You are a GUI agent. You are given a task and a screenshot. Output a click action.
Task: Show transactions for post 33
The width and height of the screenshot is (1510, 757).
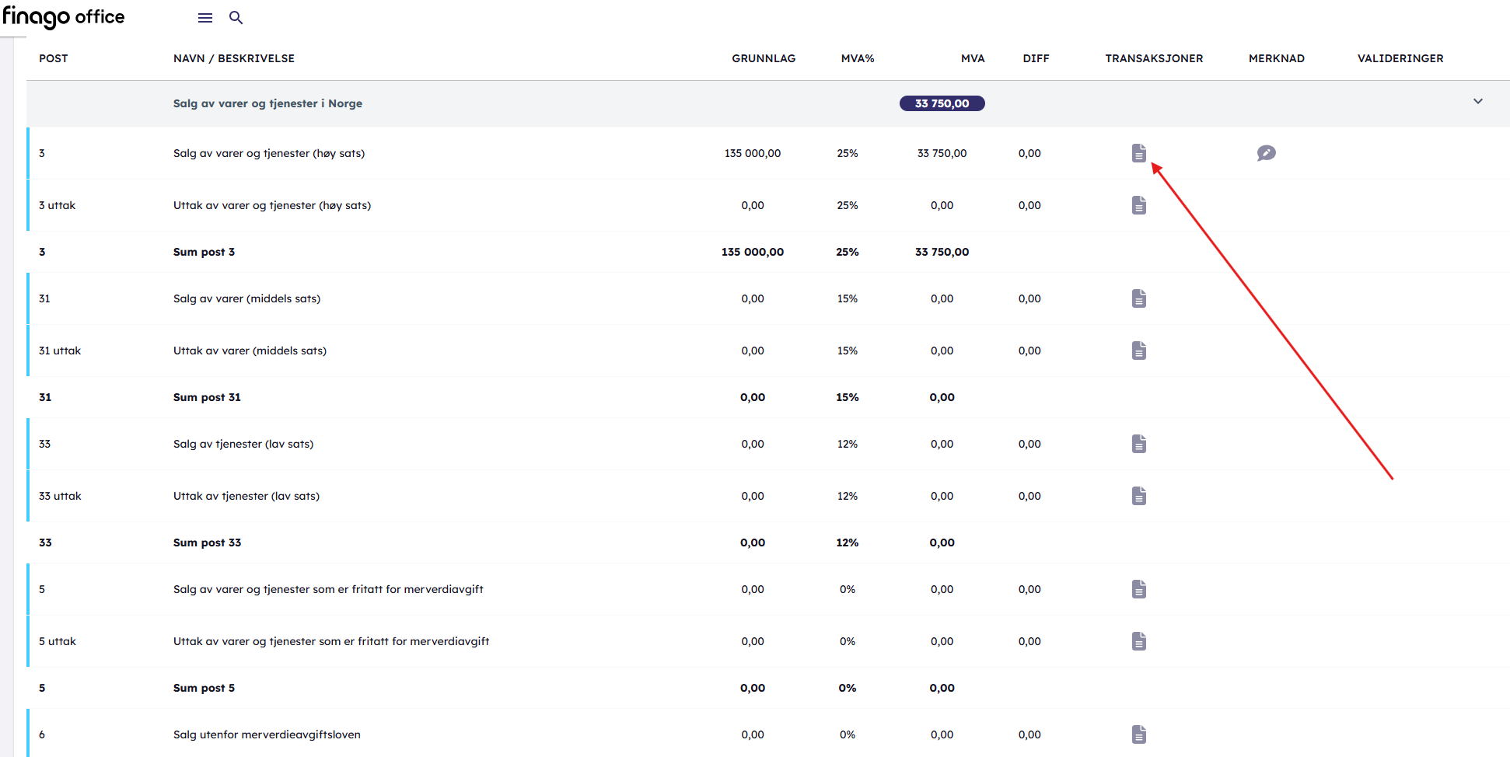click(x=1138, y=444)
